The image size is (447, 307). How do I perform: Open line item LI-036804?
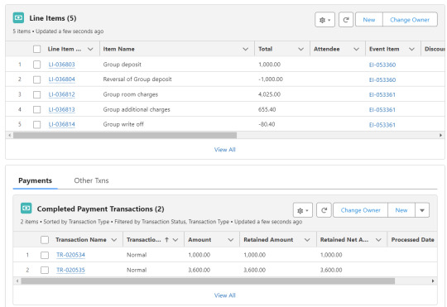(61, 79)
